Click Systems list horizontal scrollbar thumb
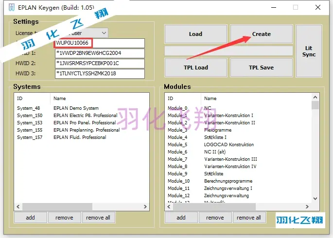Image resolution: width=333 pixels, height=238 pixels. [57, 206]
